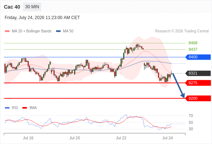Click the pink MA 20 color swatch
212x144 pixels.
click(x=7, y=31)
